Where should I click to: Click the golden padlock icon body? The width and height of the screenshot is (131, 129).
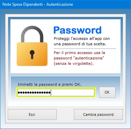tap(32, 54)
